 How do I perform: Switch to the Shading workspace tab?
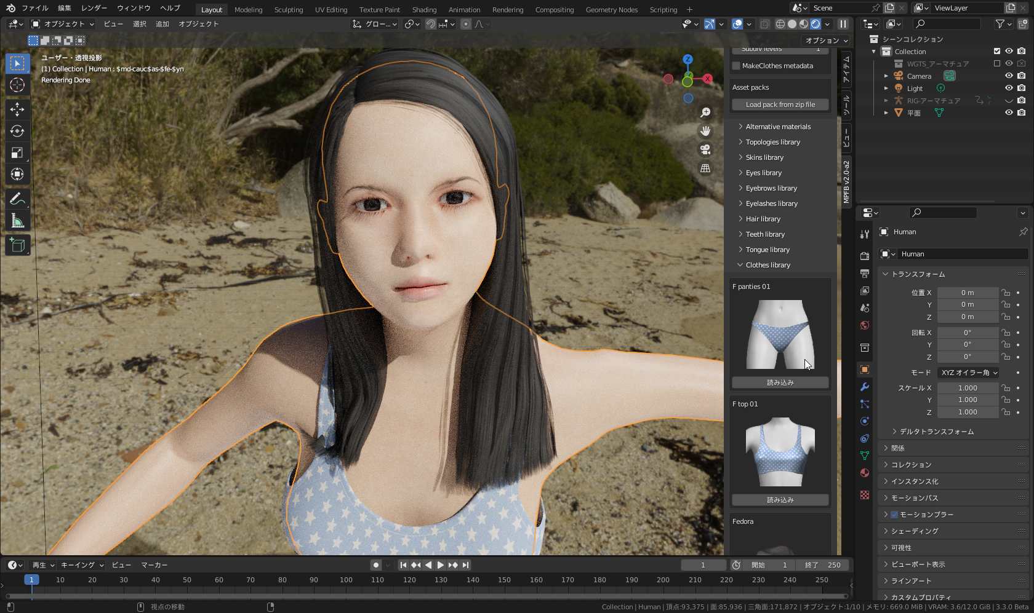click(424, 9)
